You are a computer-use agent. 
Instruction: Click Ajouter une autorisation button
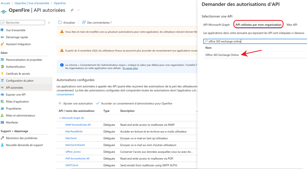76,103
